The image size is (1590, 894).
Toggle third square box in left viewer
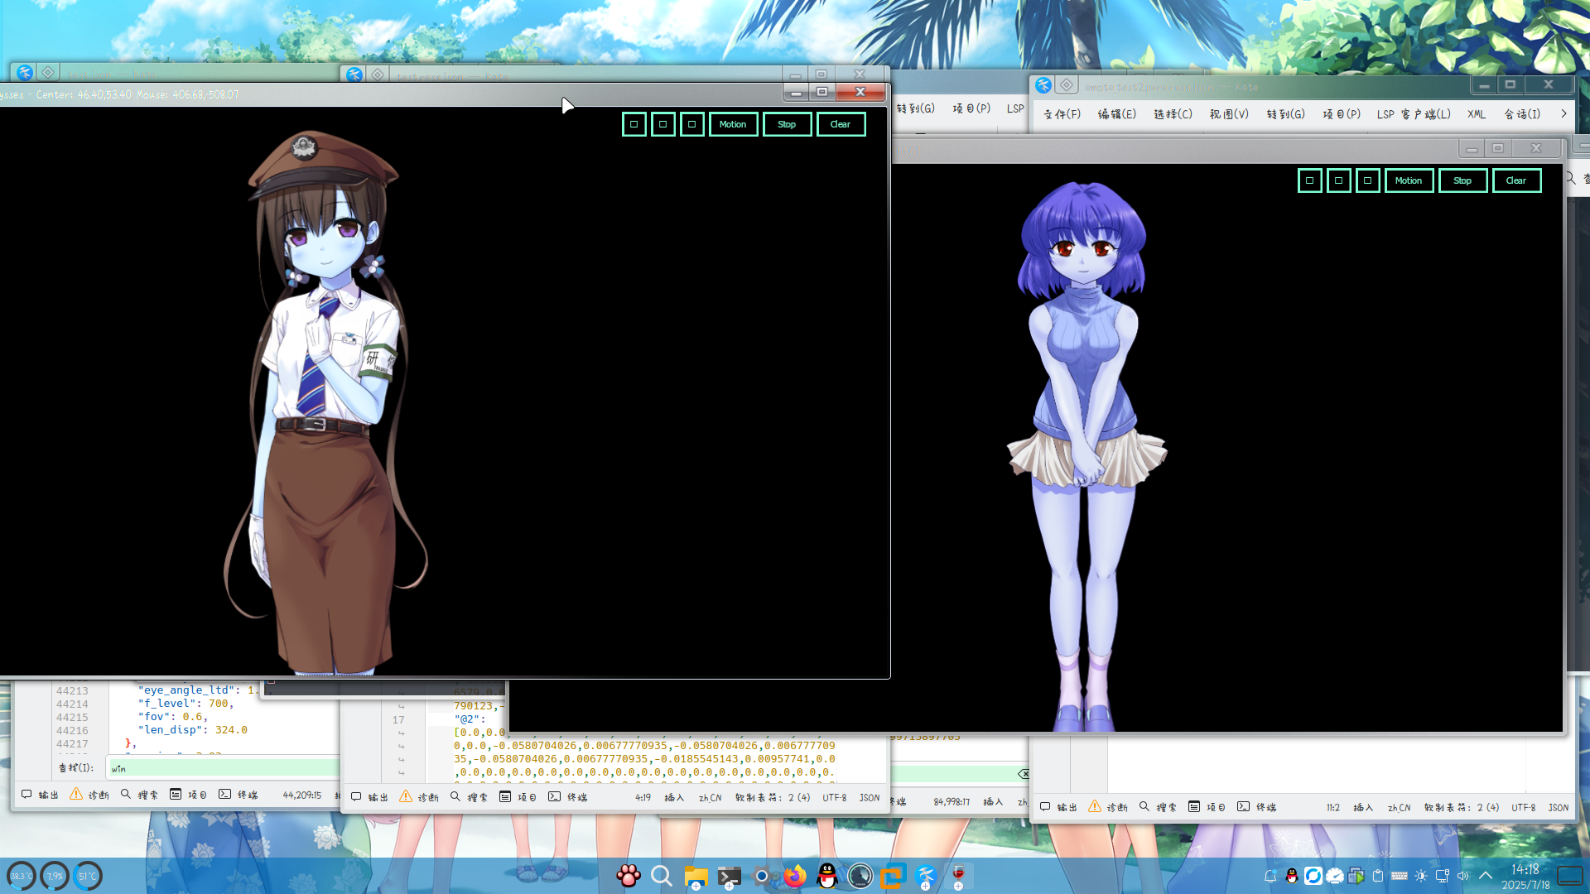691,124
